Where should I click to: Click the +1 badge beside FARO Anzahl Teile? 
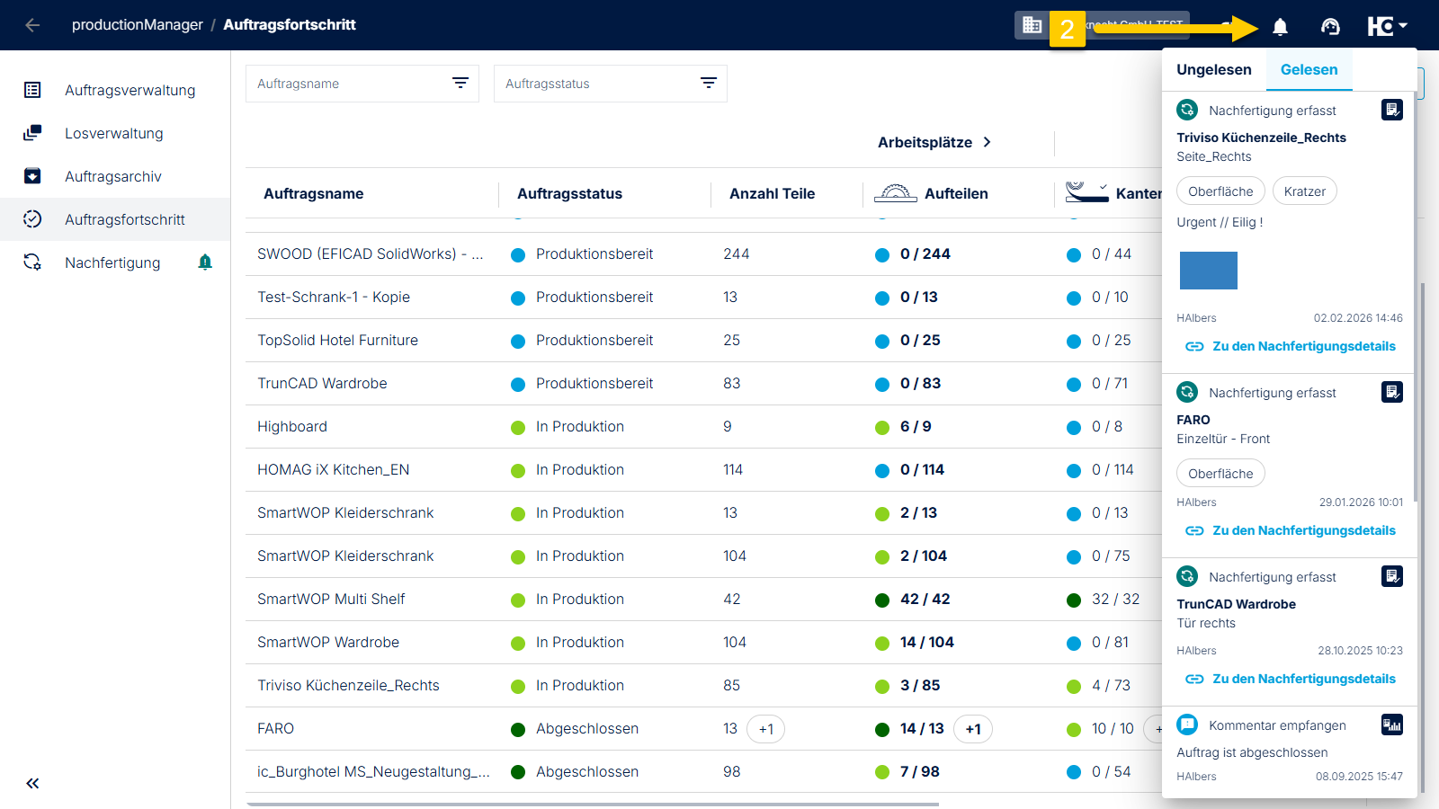tap(765, 729)
